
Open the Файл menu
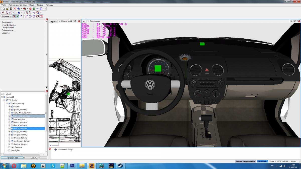coord(4,5)
